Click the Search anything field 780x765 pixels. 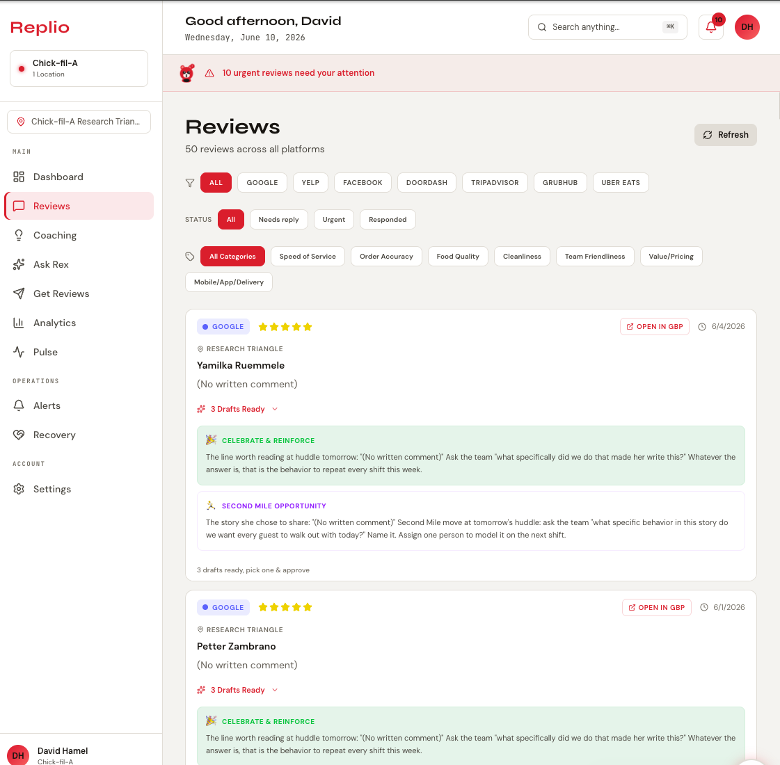pos(607,27)
